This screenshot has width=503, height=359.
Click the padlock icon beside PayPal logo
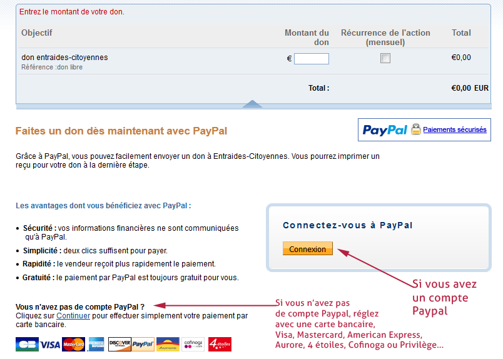click(416, 129)
